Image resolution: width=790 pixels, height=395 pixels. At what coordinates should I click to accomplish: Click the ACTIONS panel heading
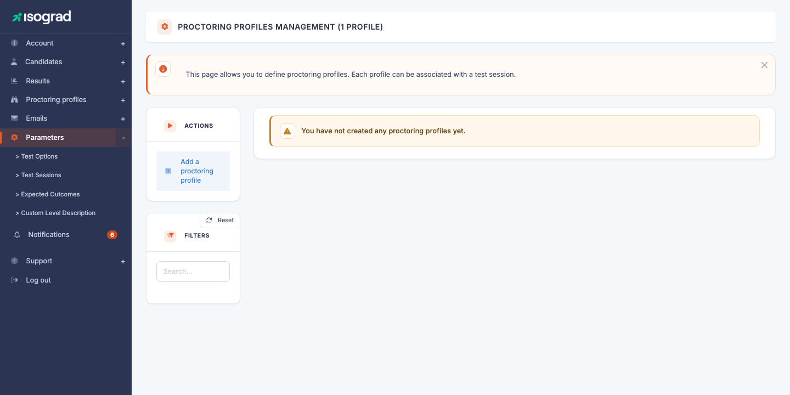coord(199,126)
